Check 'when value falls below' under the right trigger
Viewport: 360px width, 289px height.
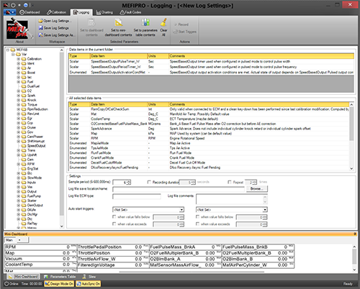(x=197, y=217)
